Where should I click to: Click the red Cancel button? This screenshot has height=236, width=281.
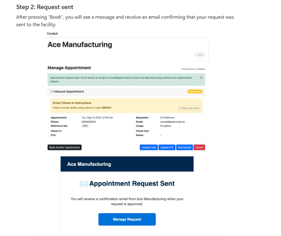(x=199, y=148)
